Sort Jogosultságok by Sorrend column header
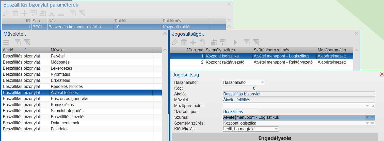384x141 pixels. tap(187, 50)
